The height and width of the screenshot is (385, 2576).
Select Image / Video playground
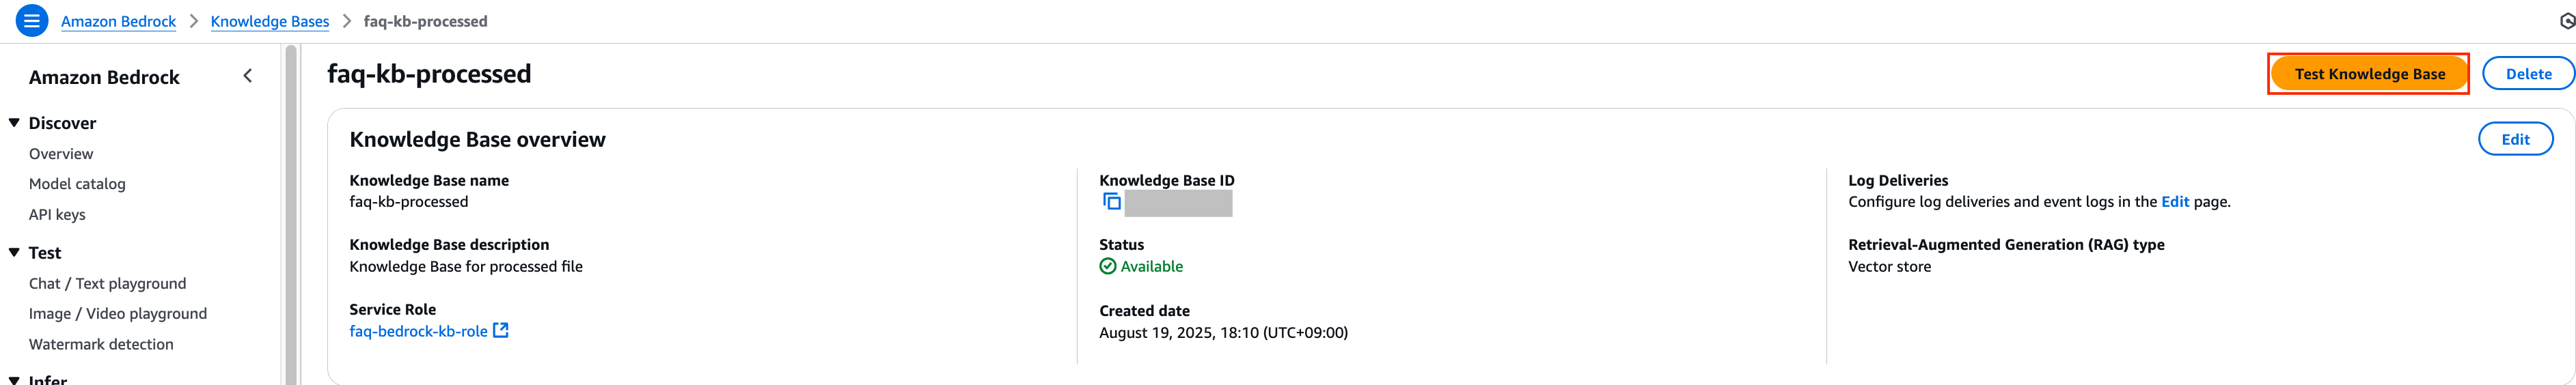tap(118, 314)
